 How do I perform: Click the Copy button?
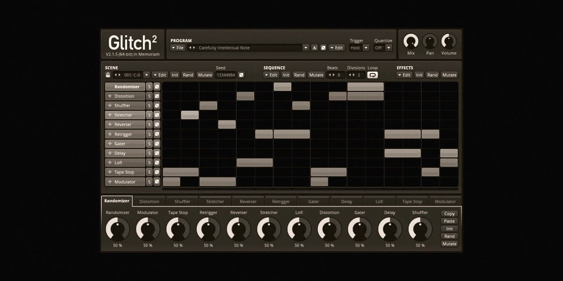click(449, 214)
